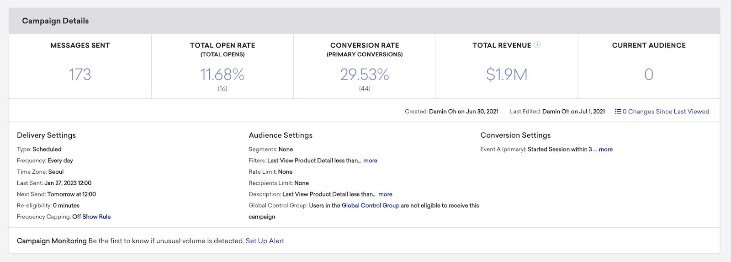Click the Current Audience value 0
Viewport: 731px width, 262px height.
click(649, 75)
